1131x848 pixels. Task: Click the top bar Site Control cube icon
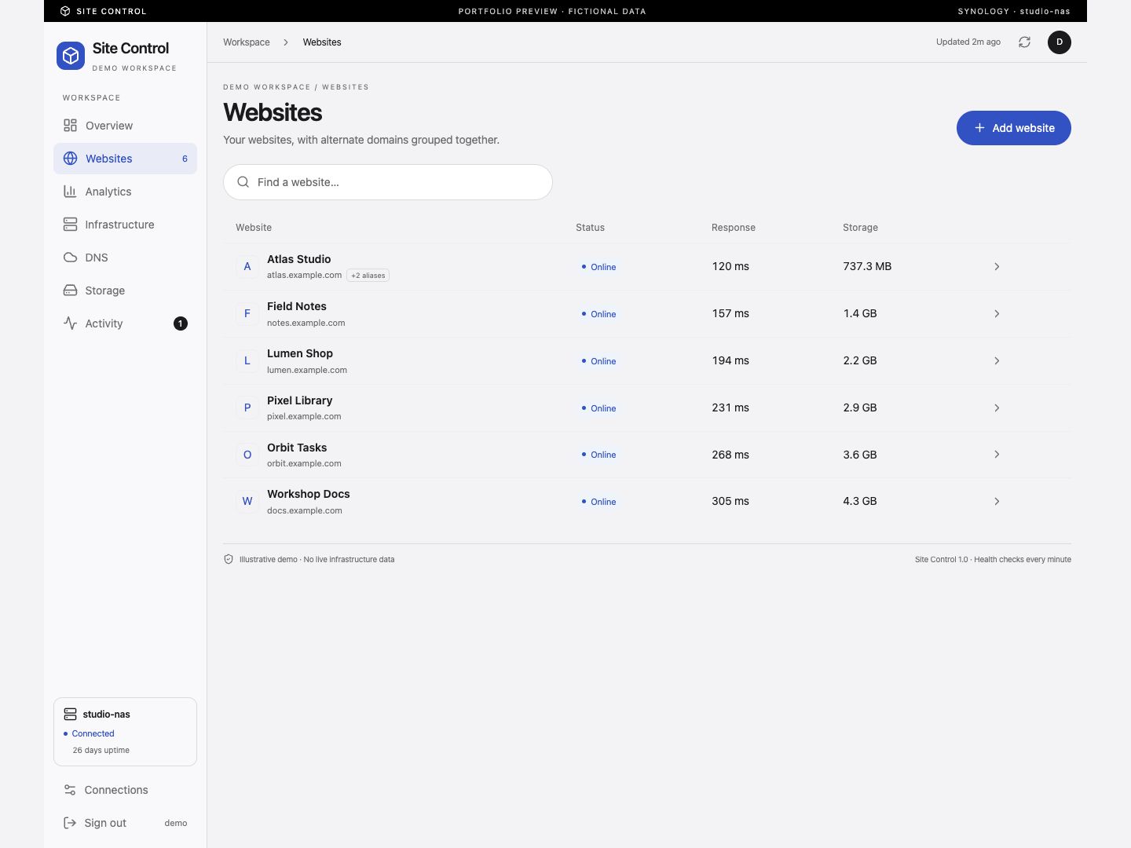[65, 11]
